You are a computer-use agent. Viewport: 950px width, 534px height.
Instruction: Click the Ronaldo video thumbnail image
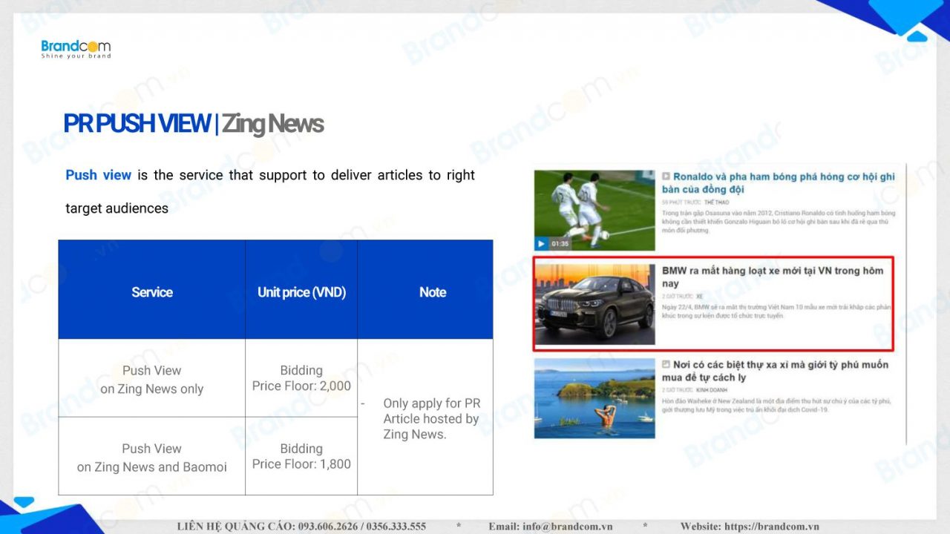click(x=594, y=209)
